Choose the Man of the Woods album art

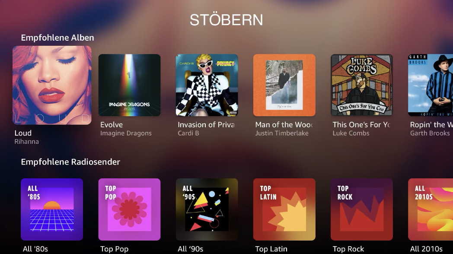click(284, 85)
